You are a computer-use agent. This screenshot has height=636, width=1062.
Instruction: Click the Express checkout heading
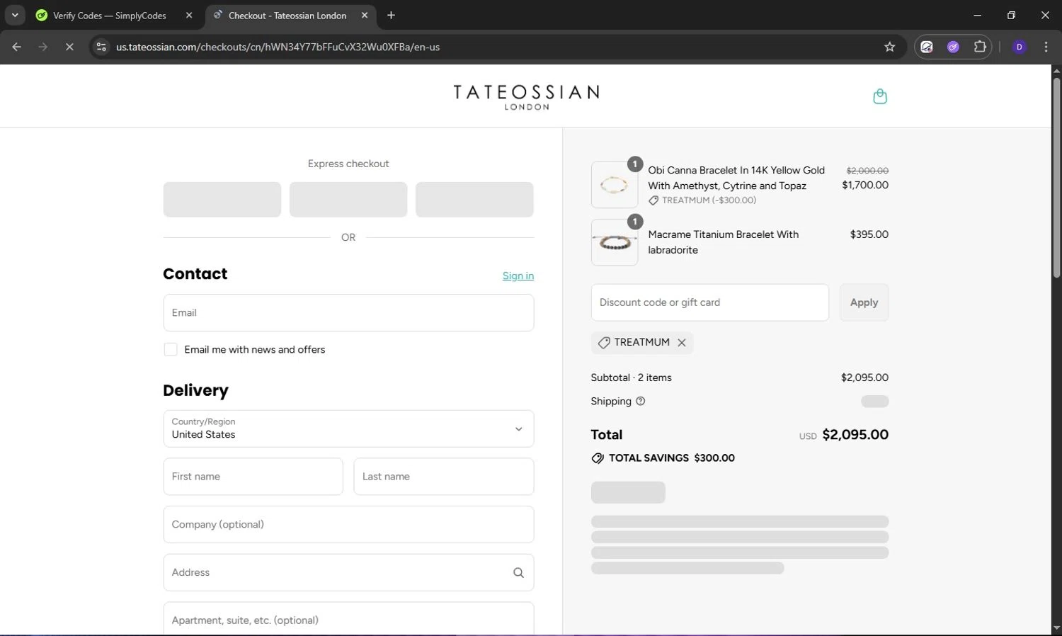348,164
